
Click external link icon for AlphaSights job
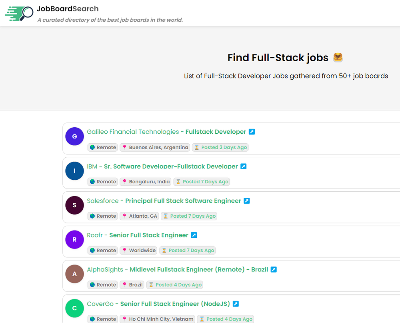pyautogui.click(x=274, y=269)
